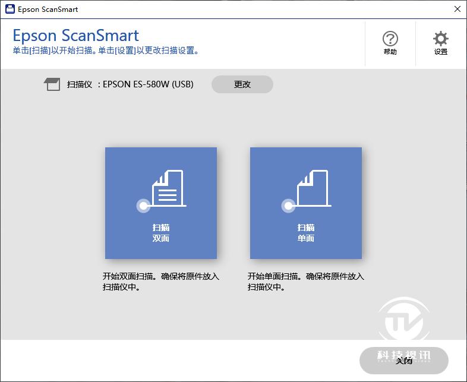This screenshot has height=382, width=467.
Task: Close the window with the X button
Action: pyautogui.click(x=457, y=9)
